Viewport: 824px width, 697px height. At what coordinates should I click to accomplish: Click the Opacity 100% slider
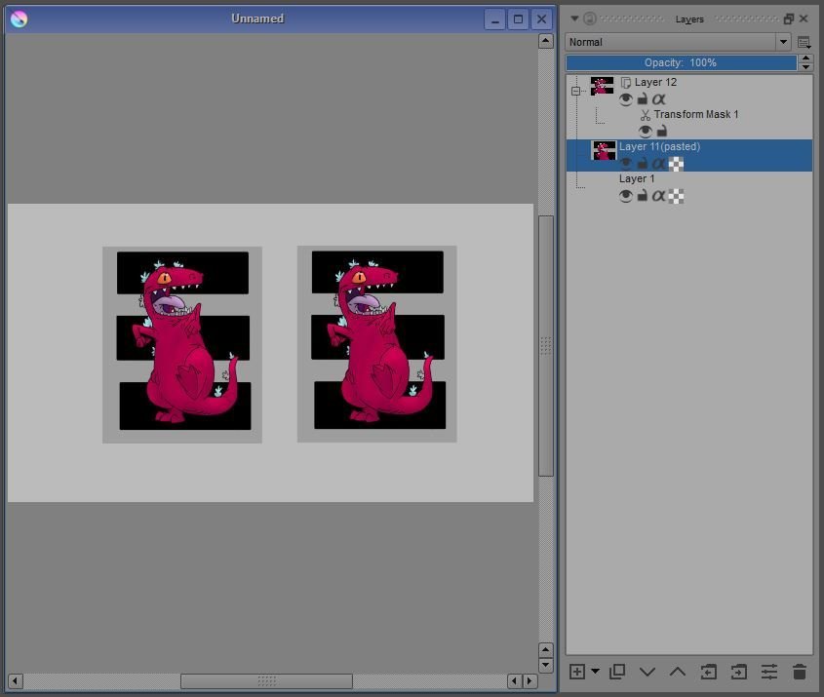(x=681, y=62)
